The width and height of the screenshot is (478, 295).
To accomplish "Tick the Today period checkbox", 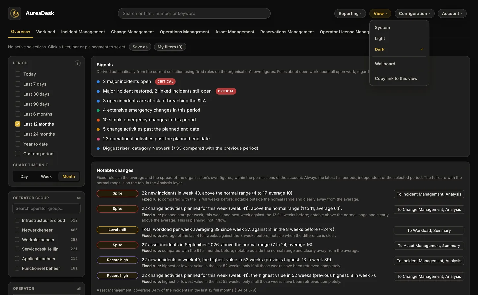I will [18, 74].
